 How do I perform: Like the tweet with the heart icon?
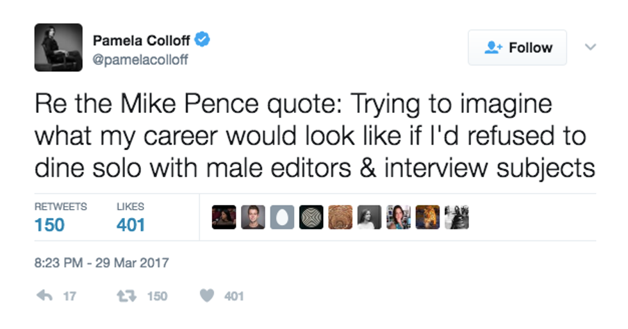[x=206, y=296]
